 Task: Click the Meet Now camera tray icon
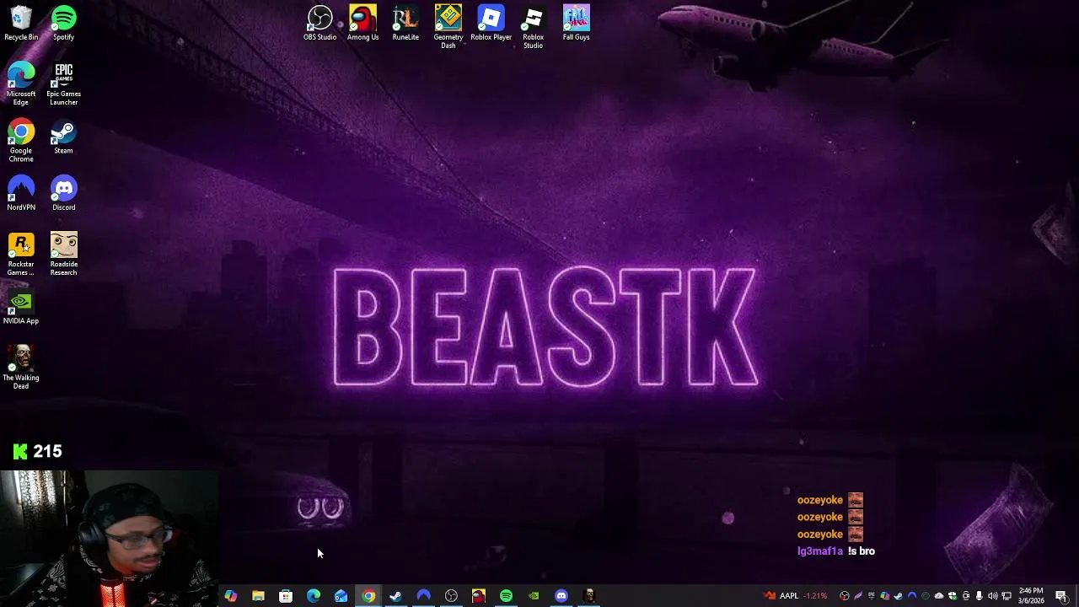(966, 596)
